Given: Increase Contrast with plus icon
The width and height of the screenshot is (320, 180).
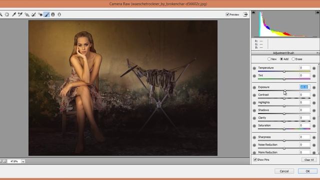Looking at the screenshot, I should [314, 95].
